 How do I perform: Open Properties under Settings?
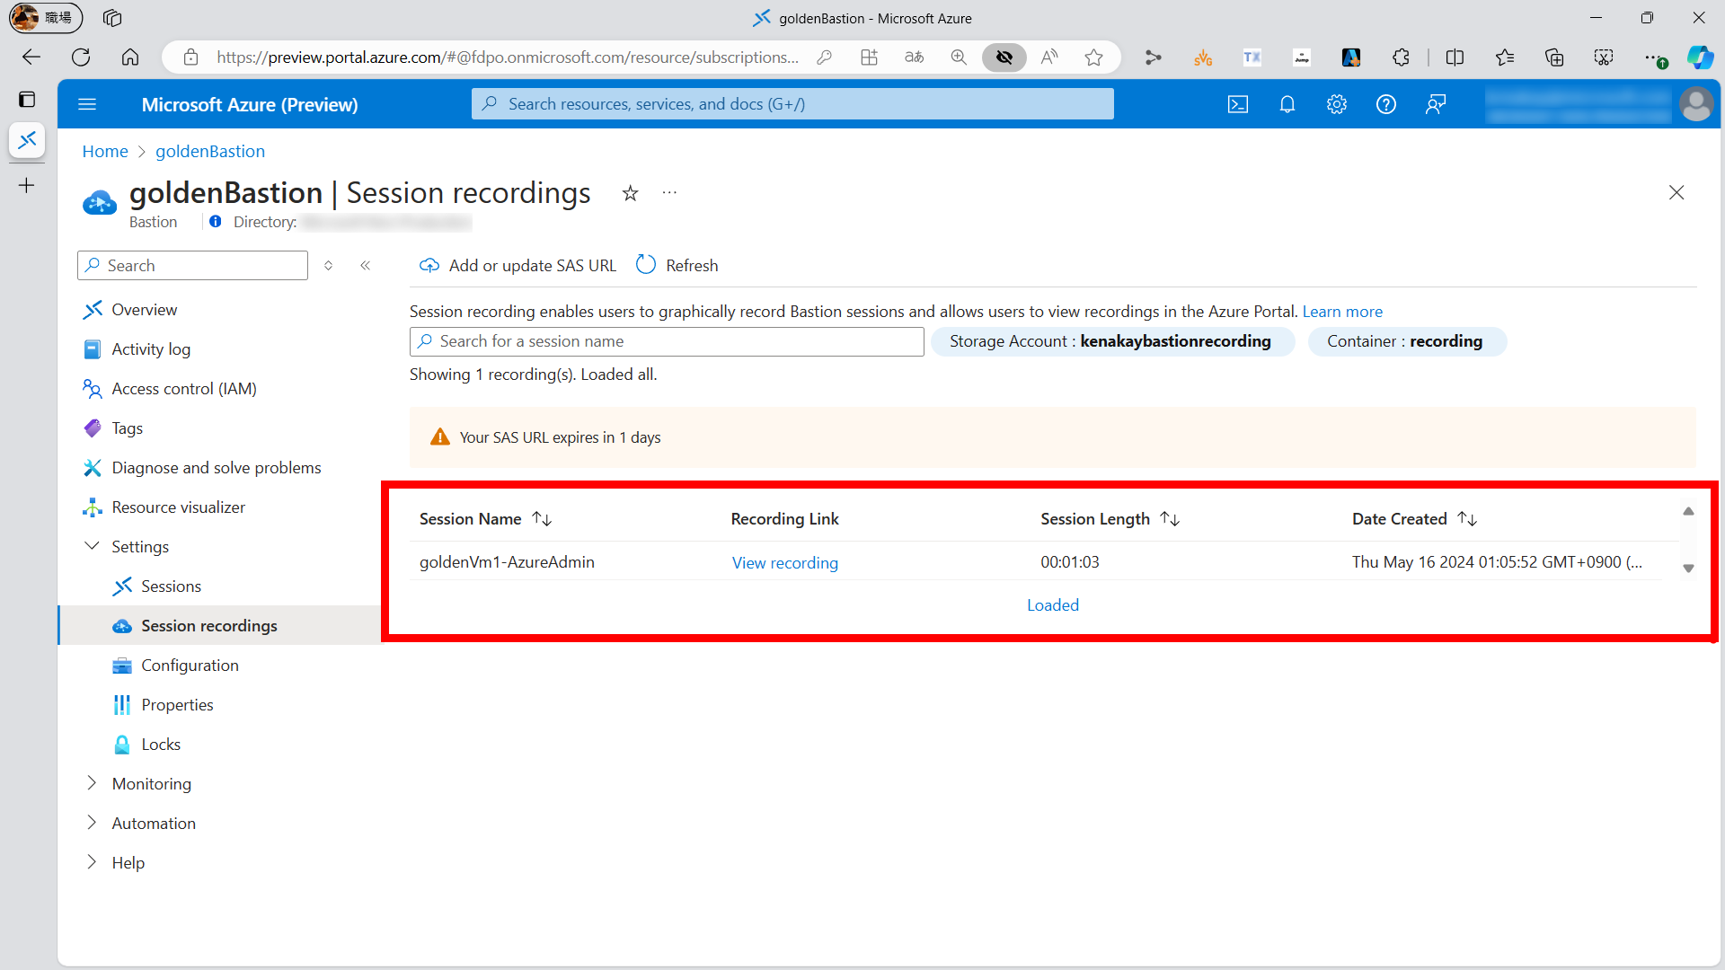(x=177, y=705)
